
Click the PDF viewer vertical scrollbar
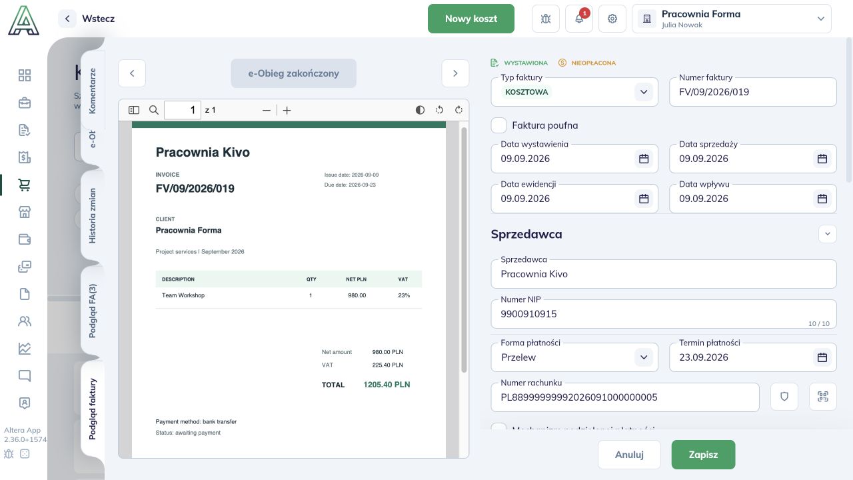click(x=464, y=250)
